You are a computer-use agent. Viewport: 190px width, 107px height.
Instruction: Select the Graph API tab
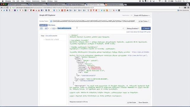coord(43,25)
